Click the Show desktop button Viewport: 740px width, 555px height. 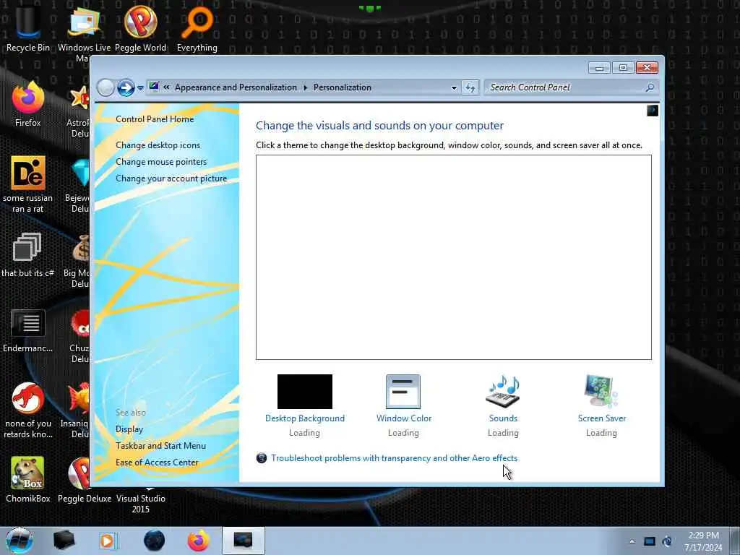tap(734, 541)
